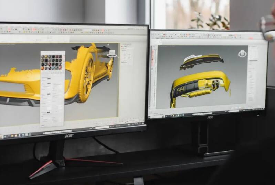Screen dimensions: 275x185
Task: Click the yellow car wheel in the left viewport
Action: point(87,77)
